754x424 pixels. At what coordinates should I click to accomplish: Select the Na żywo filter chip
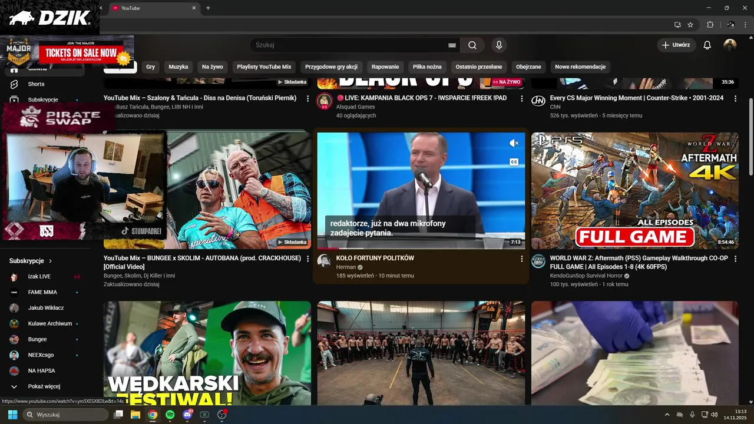point(213,67)
